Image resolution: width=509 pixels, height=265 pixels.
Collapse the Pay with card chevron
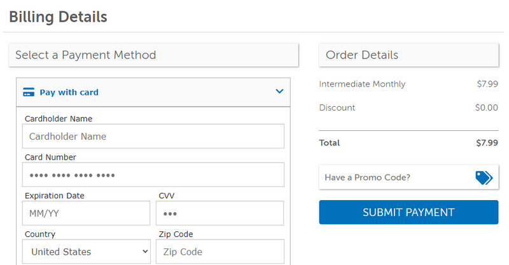tap(279, 92)
